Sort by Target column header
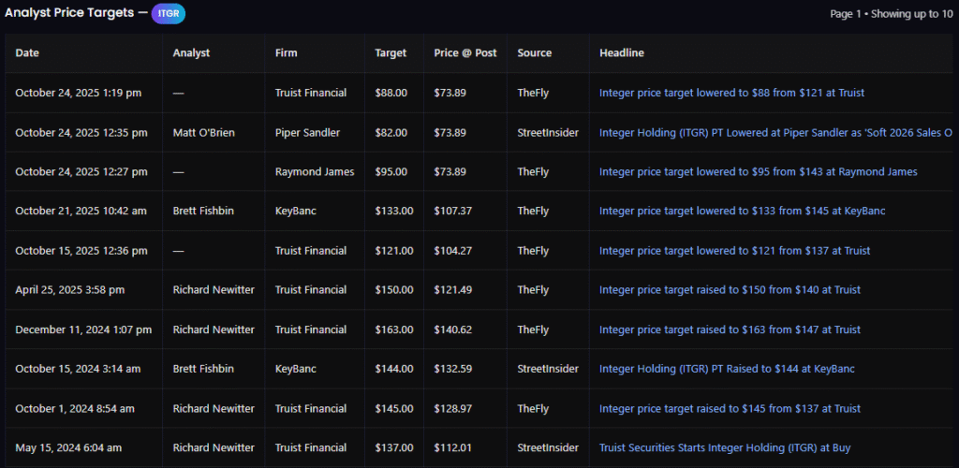Viewport: 959px width, 468px height. [391, 53]
